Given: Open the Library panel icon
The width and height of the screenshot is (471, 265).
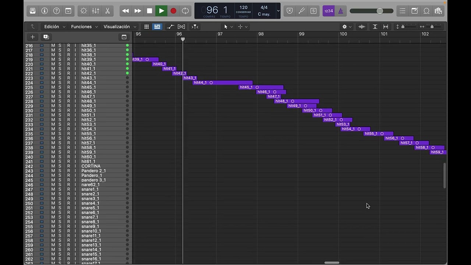Looking at the screenshot, I should [x=33, y=11].
